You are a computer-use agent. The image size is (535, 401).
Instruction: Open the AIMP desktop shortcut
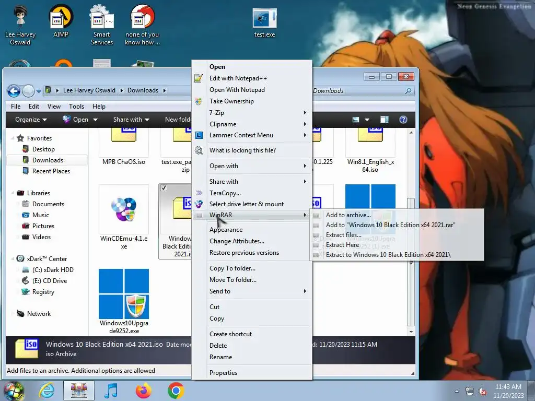click(61, 21)
